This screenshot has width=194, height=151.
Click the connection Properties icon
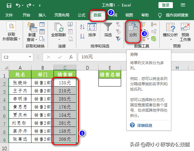pos(70,32)
